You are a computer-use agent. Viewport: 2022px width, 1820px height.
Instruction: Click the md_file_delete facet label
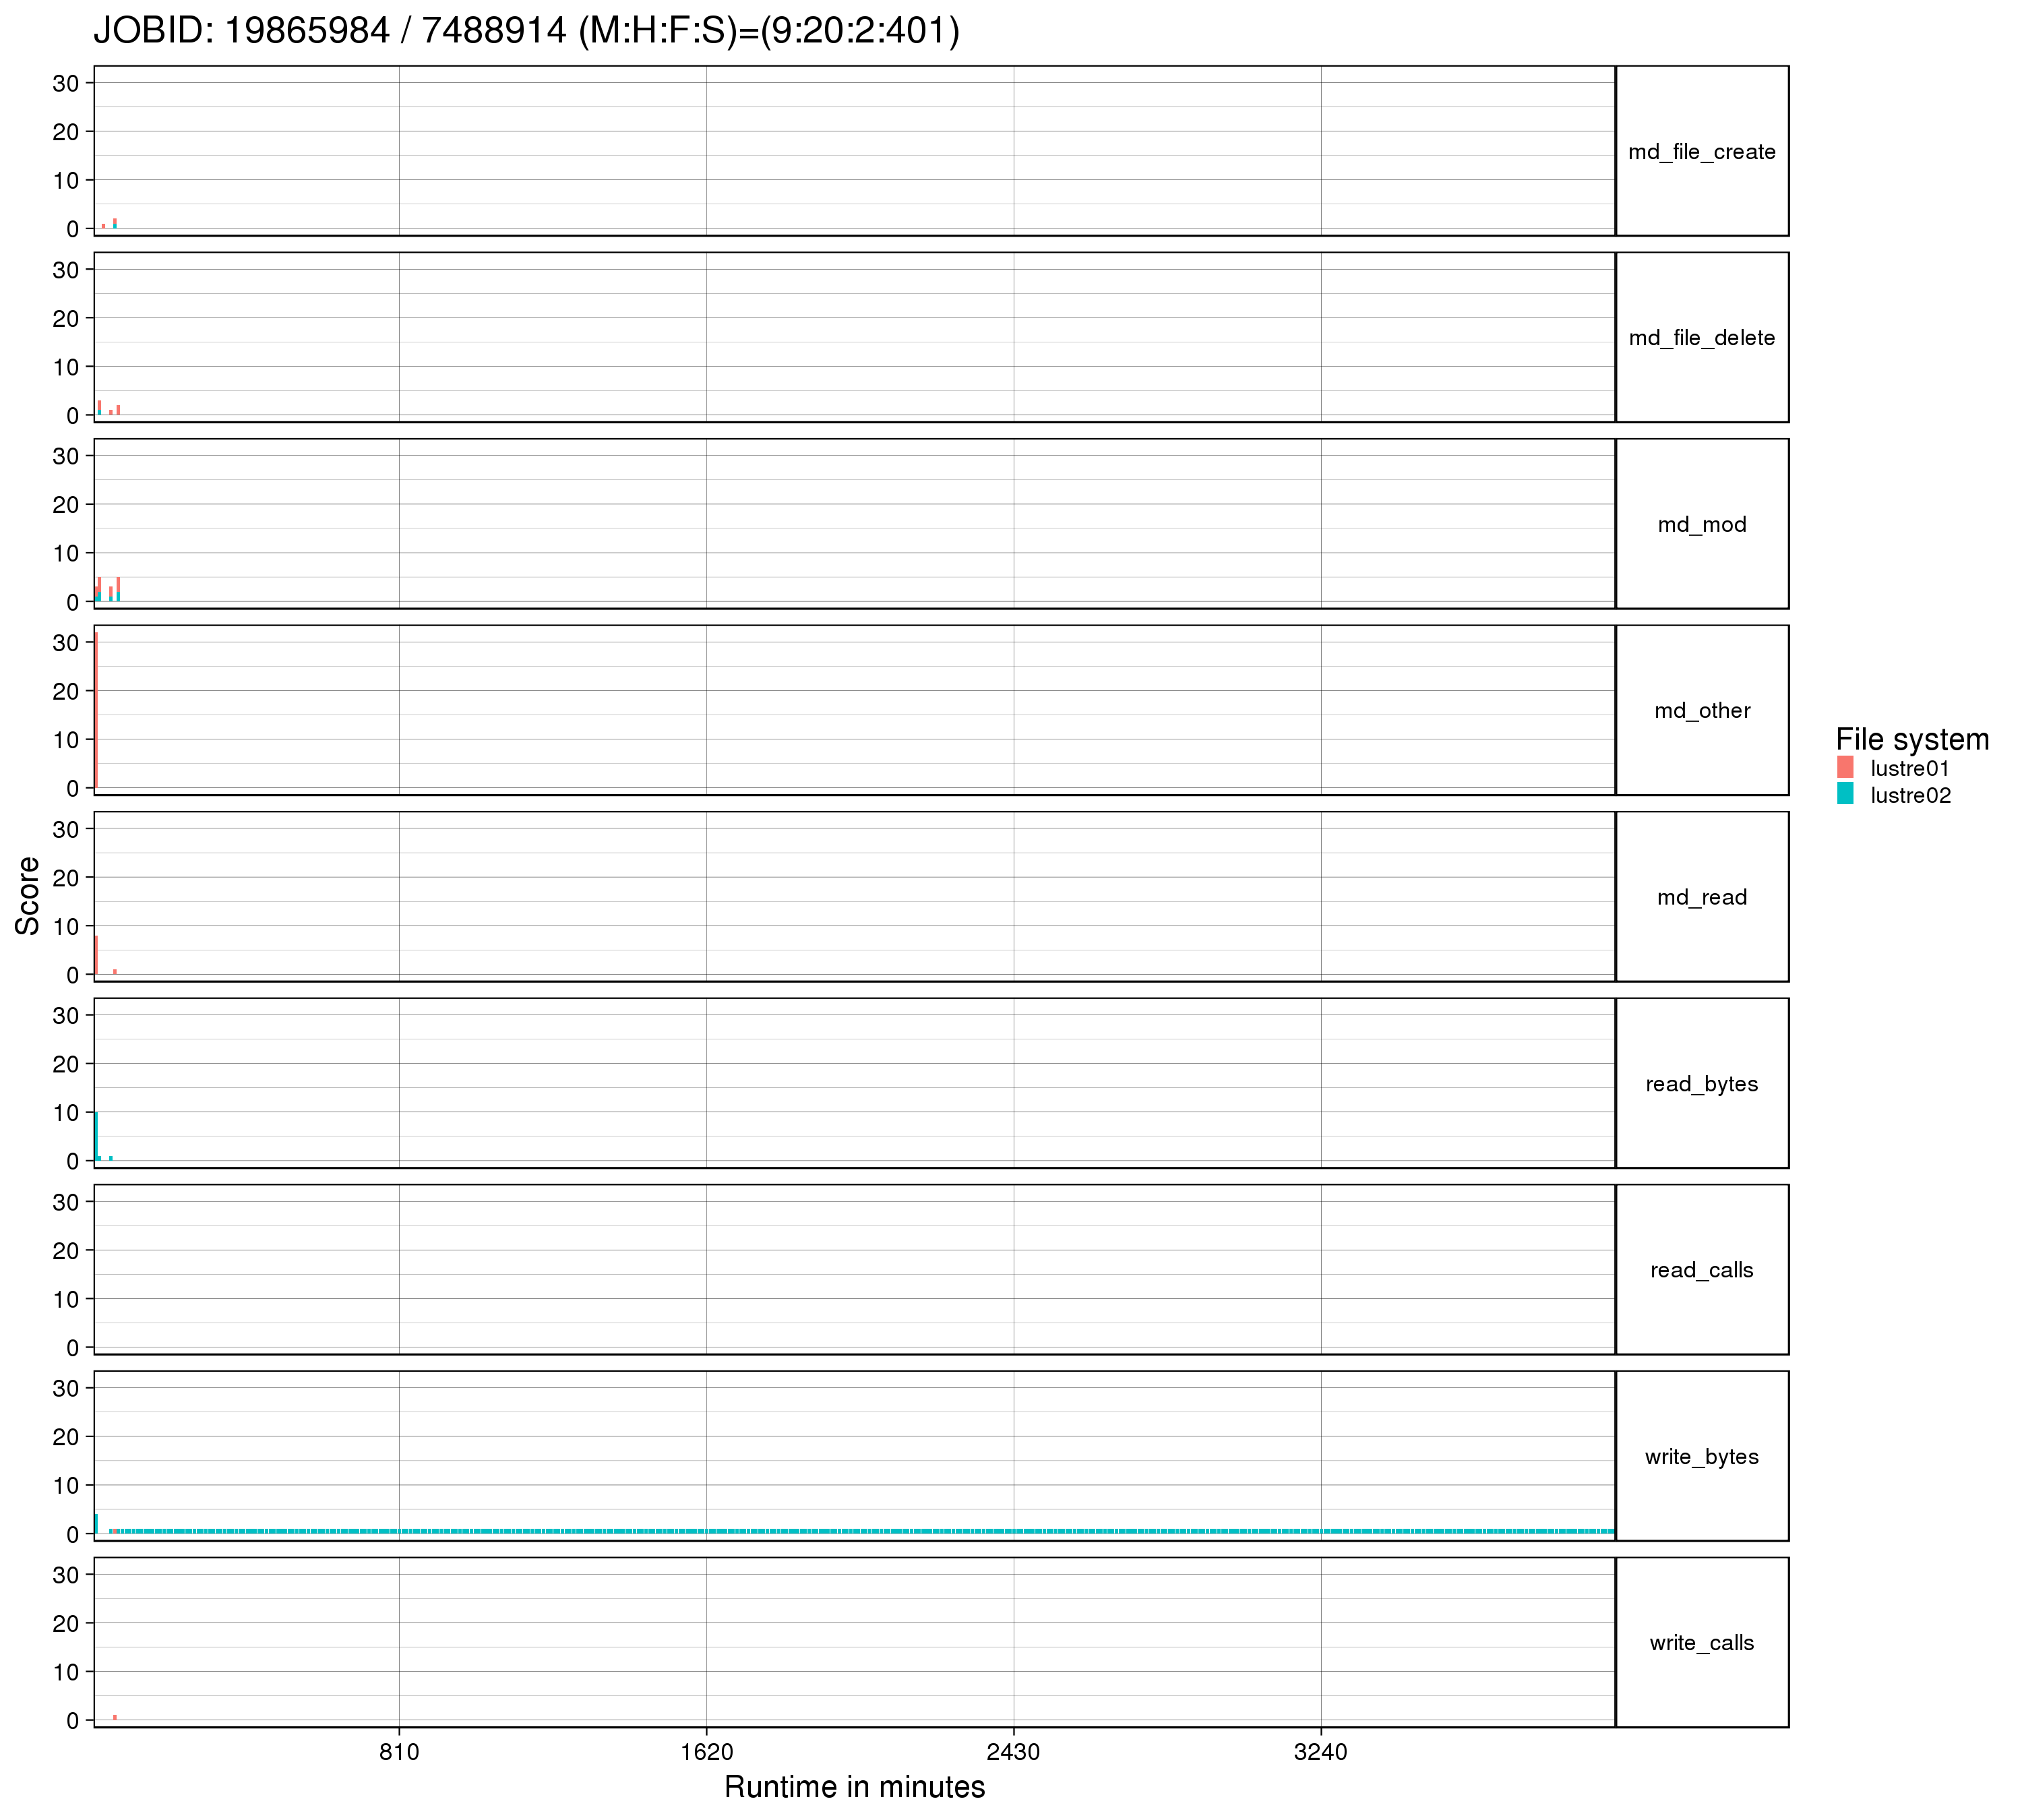coord(1701,338)
